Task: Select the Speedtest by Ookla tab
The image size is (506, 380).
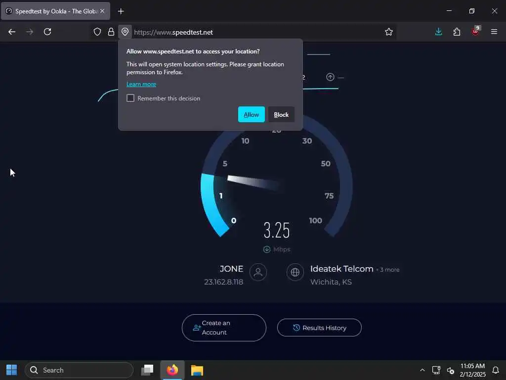Action: pyautogui.click(x=55, y=11)
